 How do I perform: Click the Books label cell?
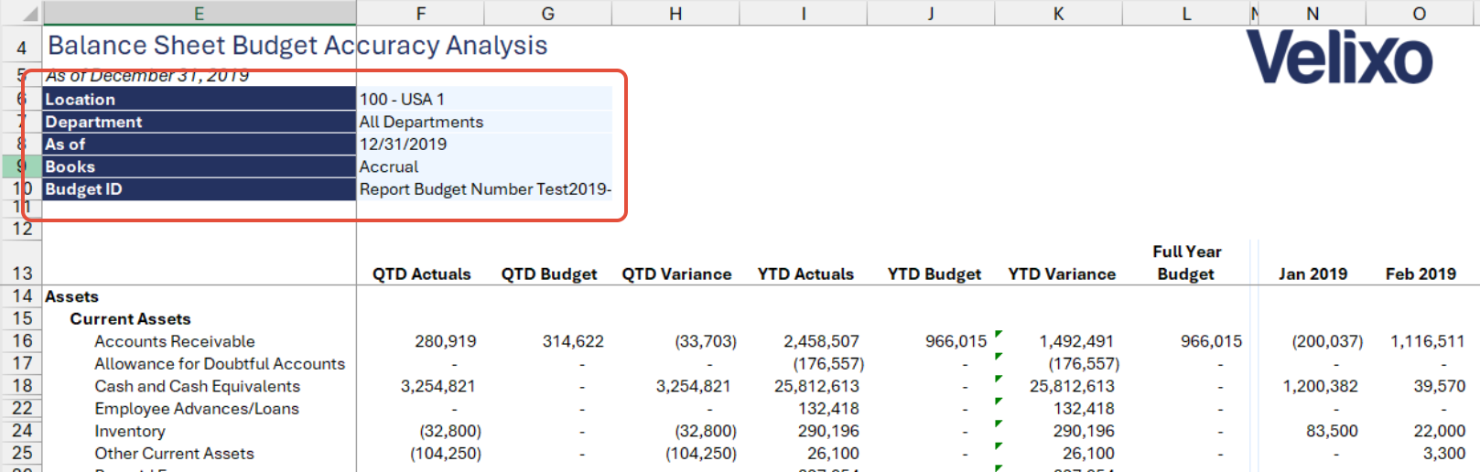(x=200, y=166)
